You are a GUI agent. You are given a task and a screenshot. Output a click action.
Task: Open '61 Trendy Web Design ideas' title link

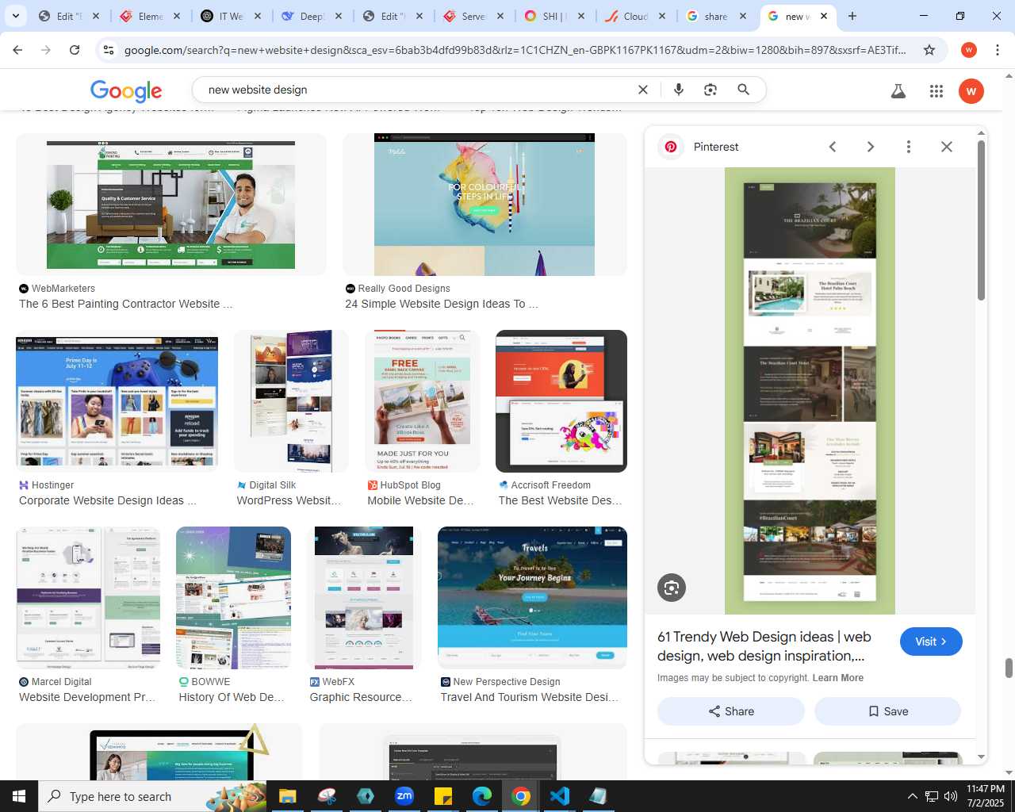764,646
